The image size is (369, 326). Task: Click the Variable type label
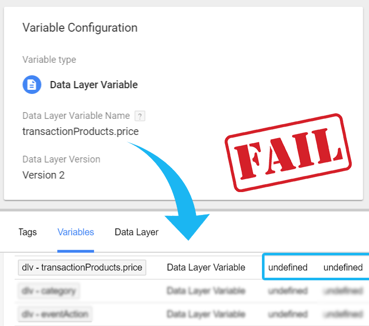coord(49,60)
